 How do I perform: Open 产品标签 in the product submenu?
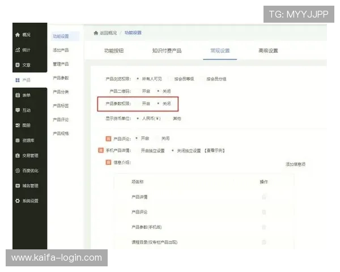[61, 105]
